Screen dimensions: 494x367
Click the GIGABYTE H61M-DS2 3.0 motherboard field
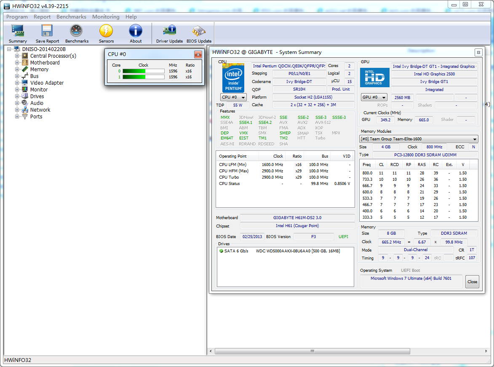coord(297,217)
